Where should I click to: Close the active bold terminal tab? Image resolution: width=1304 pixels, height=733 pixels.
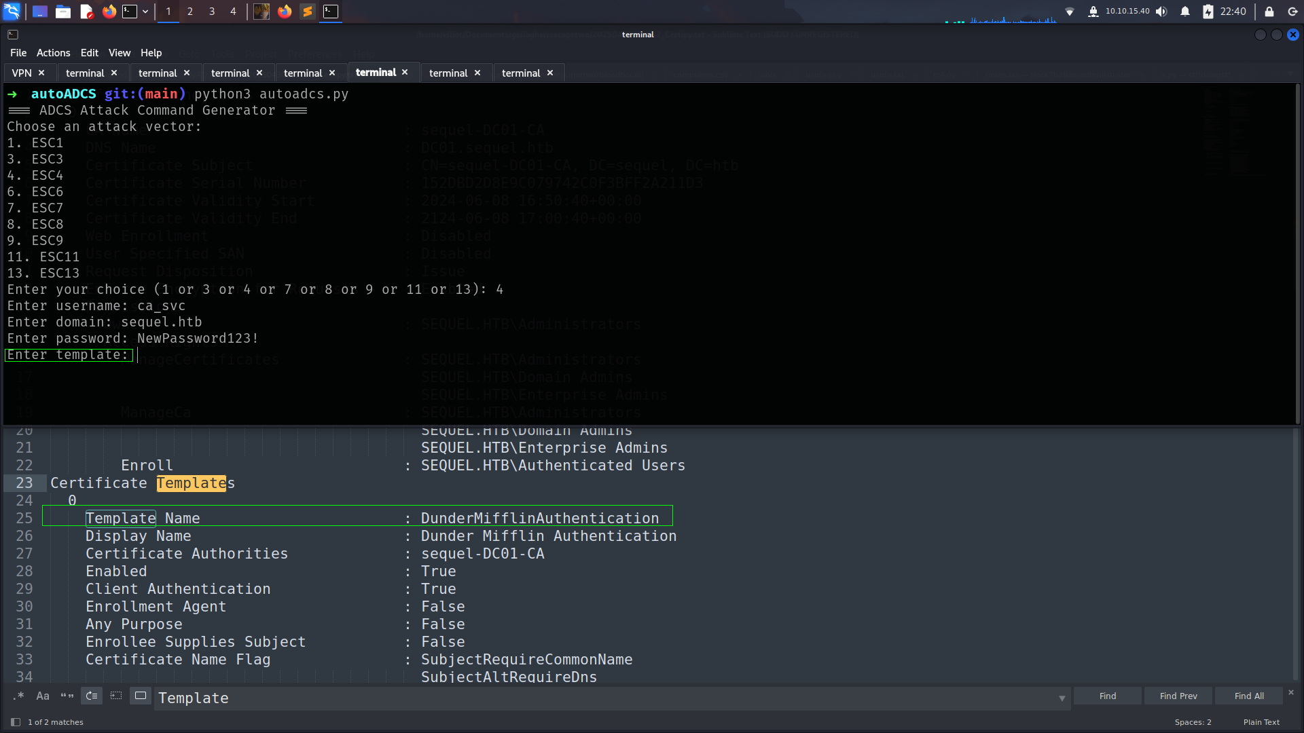pyautogui.click(x=405, y=72)
